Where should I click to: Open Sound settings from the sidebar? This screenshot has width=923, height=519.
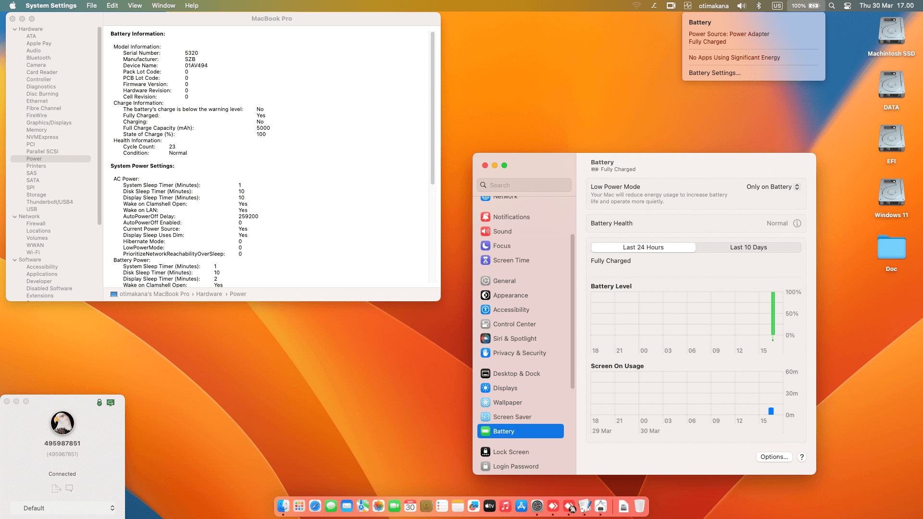[503, 231]
